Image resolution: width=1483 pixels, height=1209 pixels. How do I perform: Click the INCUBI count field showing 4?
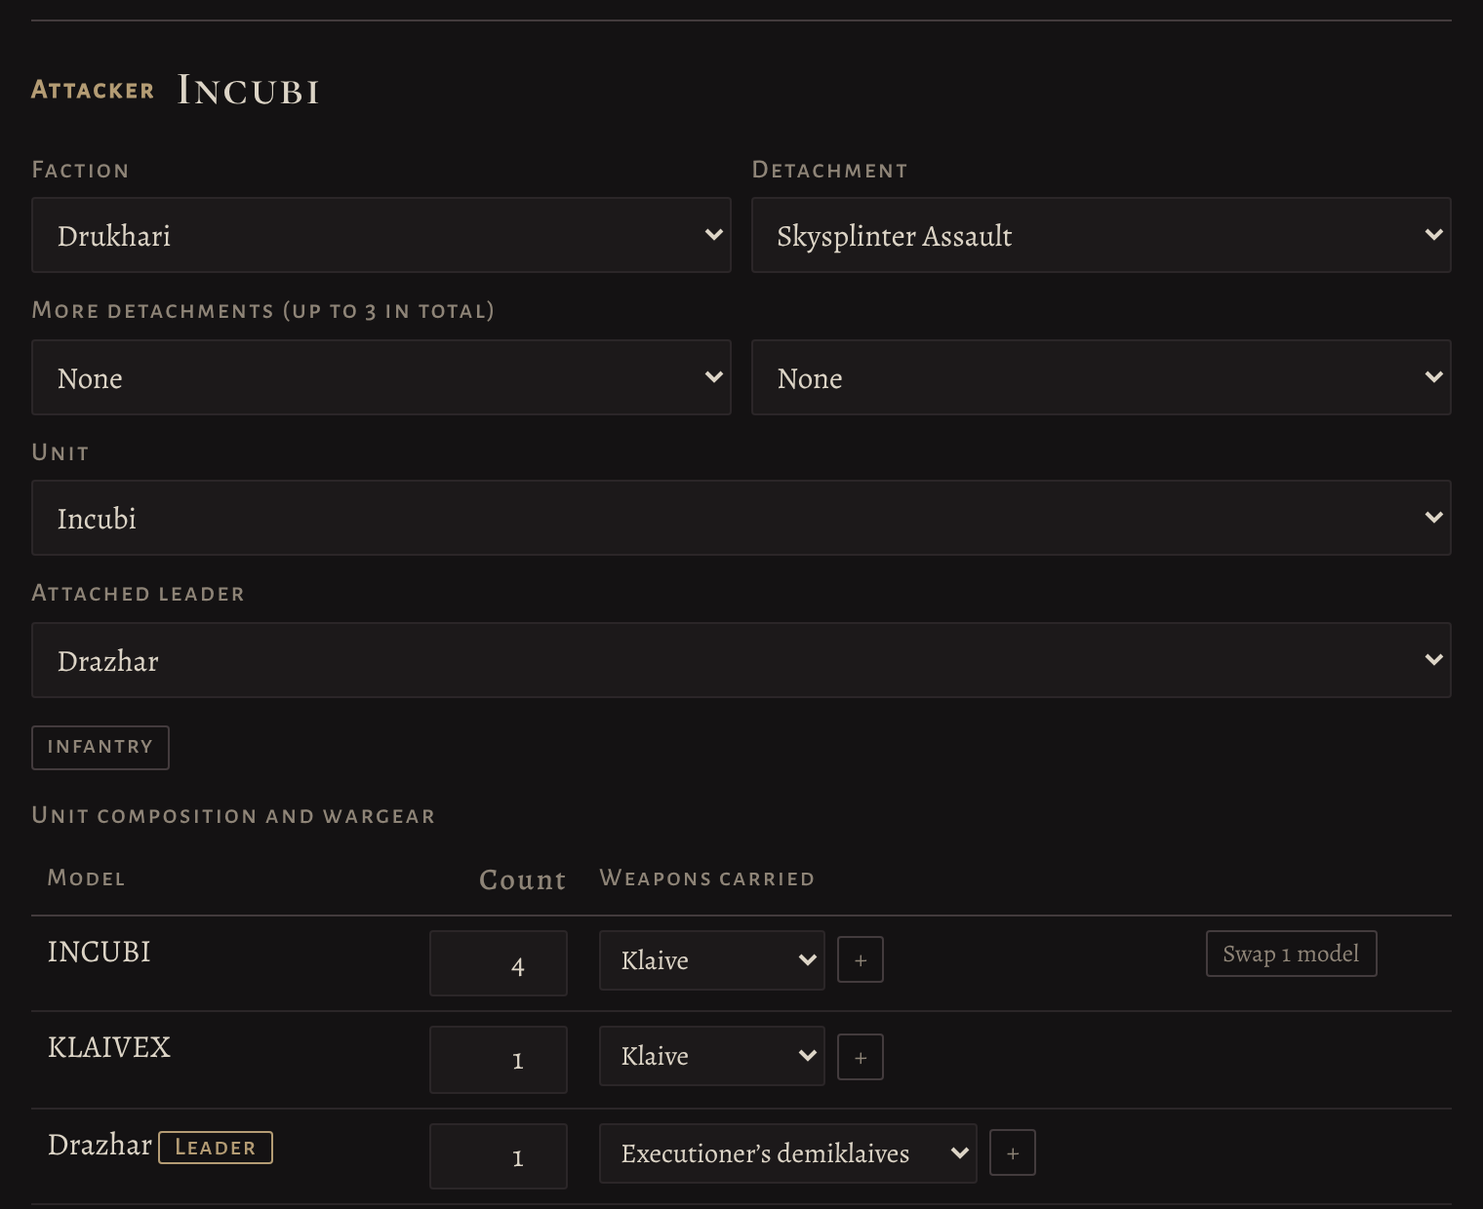[x=499, y=963]
